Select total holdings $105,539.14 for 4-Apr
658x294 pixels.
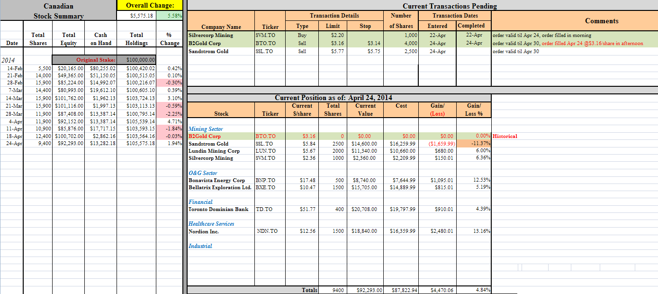pyautogui.click(x=136, y=121)
